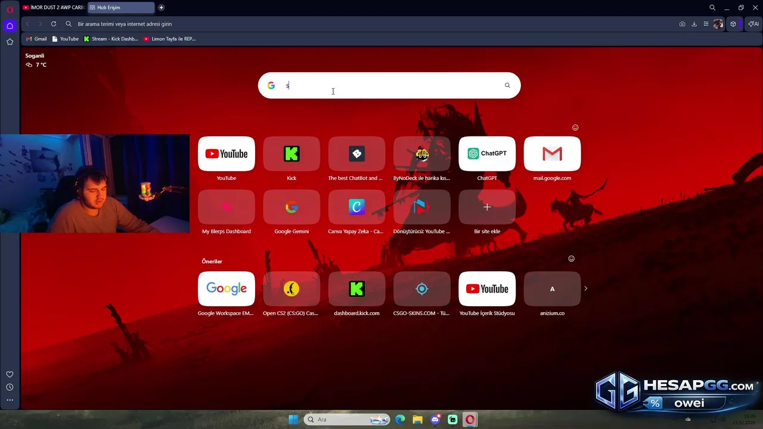Viewport: 763px width, 429px height.
Task: Open the Windows Start menu
Action: 293,419
